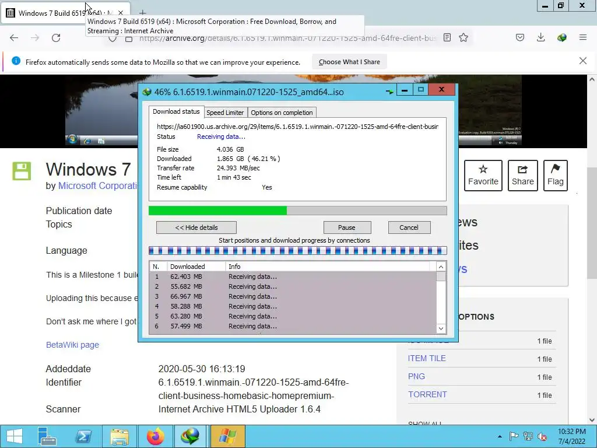Dismiss the Firefox data notification bar

coord(583,61)
